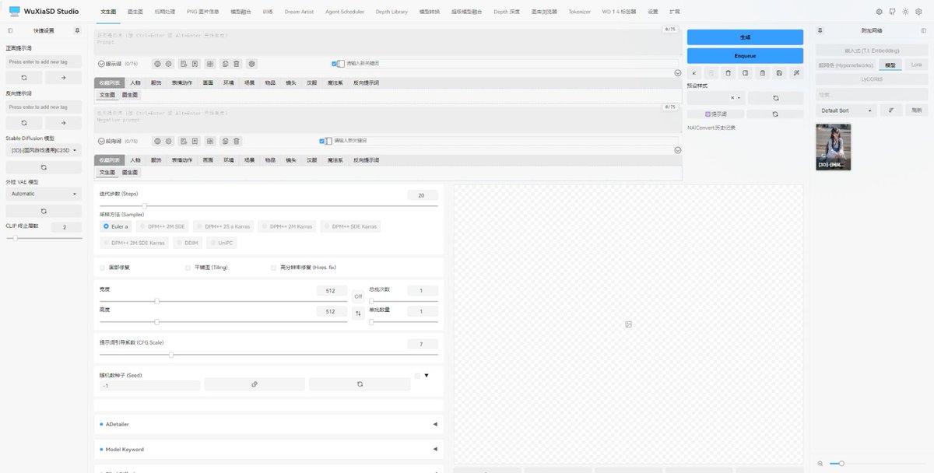The image size is (934, 473).
Task: Click the random seed dice button
Action: click(x=255, y=384)
